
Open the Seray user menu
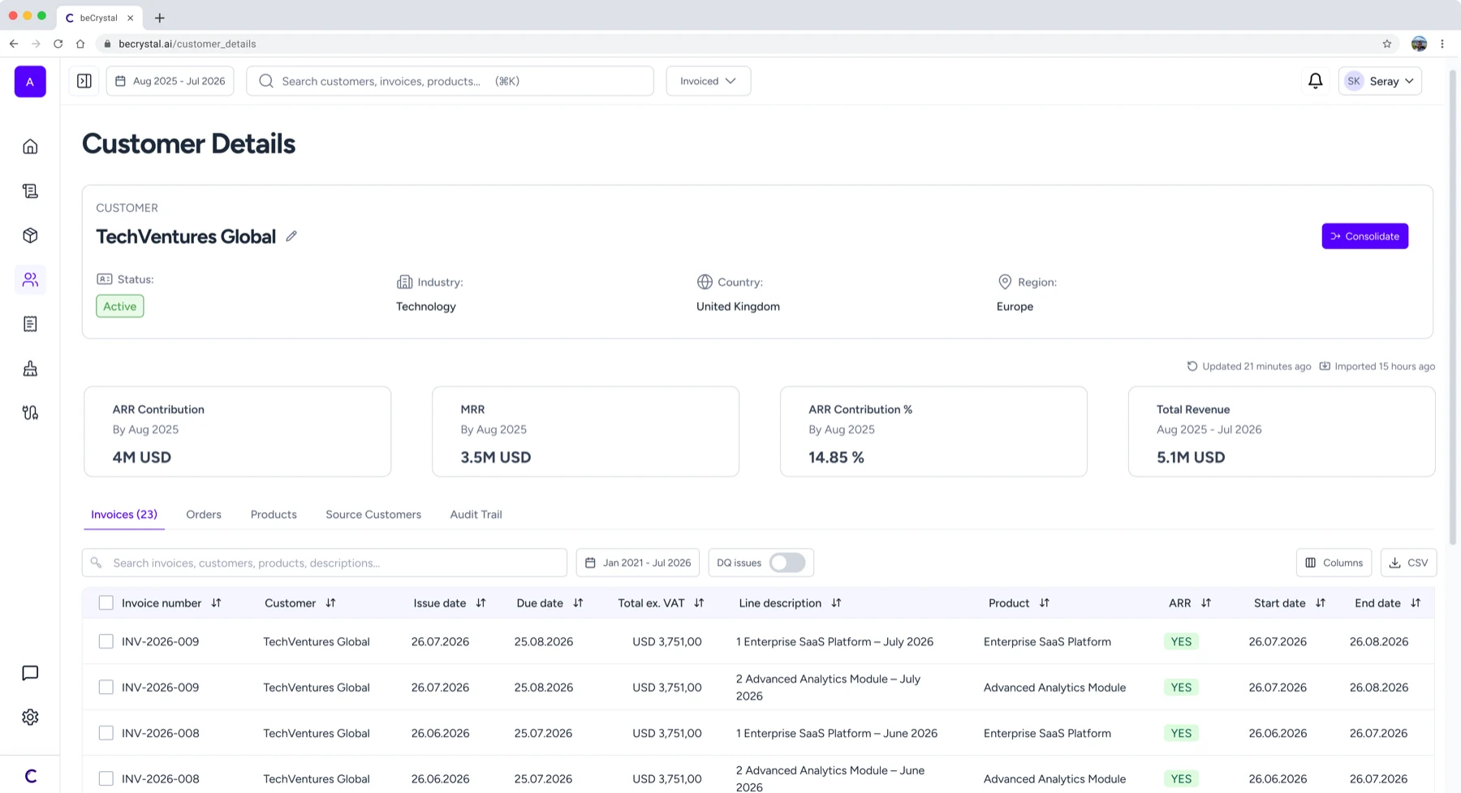[1380, 81]
